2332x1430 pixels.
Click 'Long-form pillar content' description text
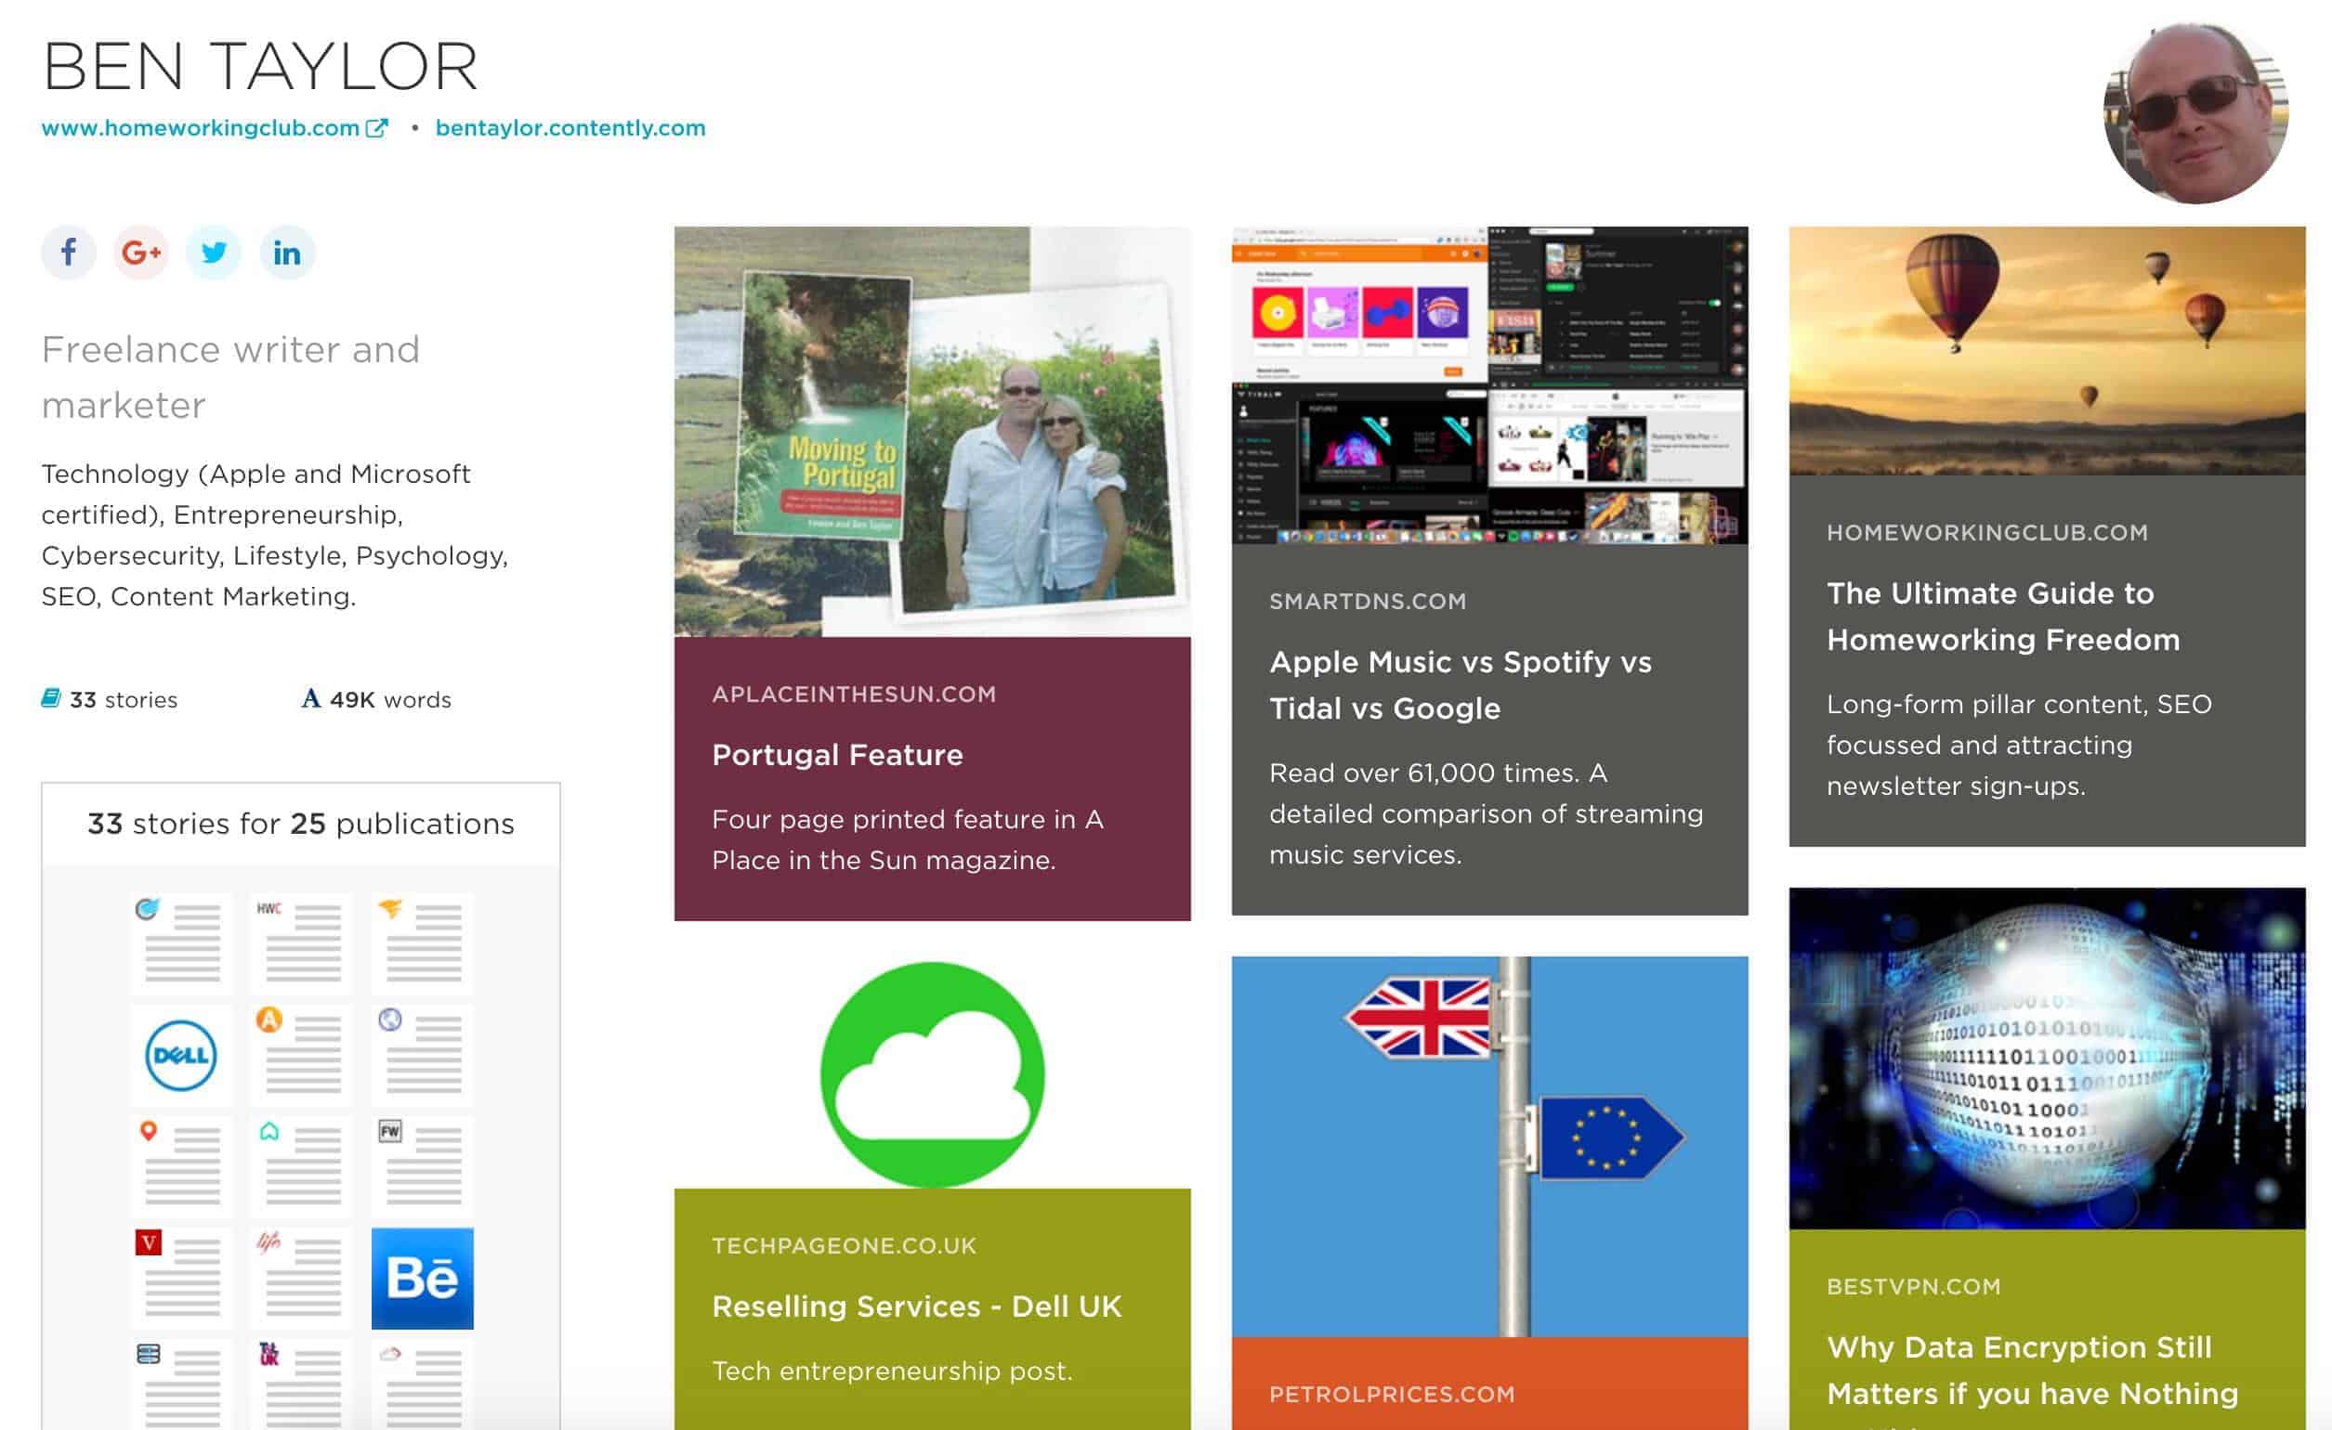pyautogui.click(x=2019, y=745)
